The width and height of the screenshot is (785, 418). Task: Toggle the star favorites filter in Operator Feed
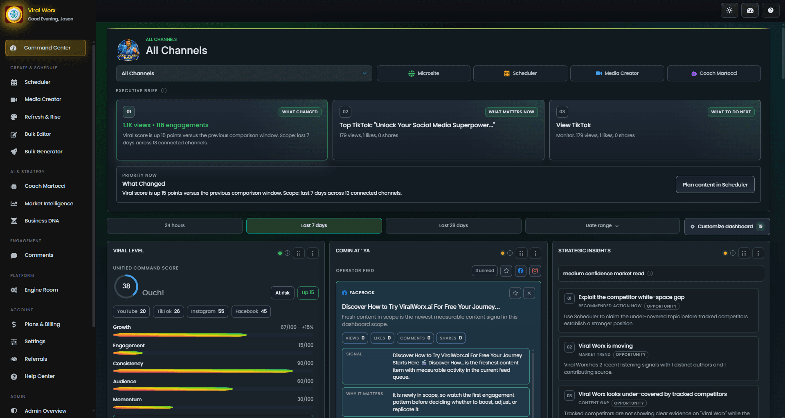pyautogui.click(x=506, y=271)
